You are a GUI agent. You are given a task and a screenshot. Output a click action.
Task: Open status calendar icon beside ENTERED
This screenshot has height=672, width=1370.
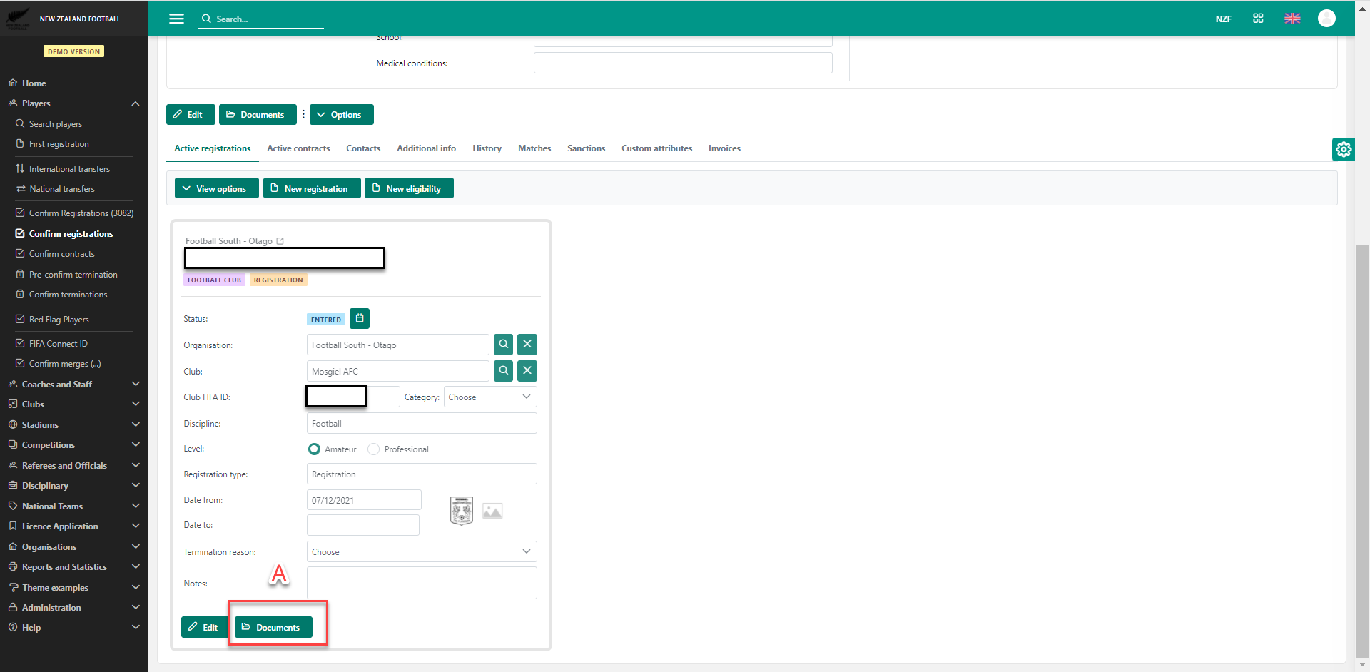[x=360, y=319]
